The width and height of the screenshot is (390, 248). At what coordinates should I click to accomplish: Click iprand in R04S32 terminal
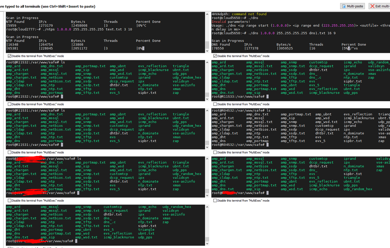tap(350, 126)
